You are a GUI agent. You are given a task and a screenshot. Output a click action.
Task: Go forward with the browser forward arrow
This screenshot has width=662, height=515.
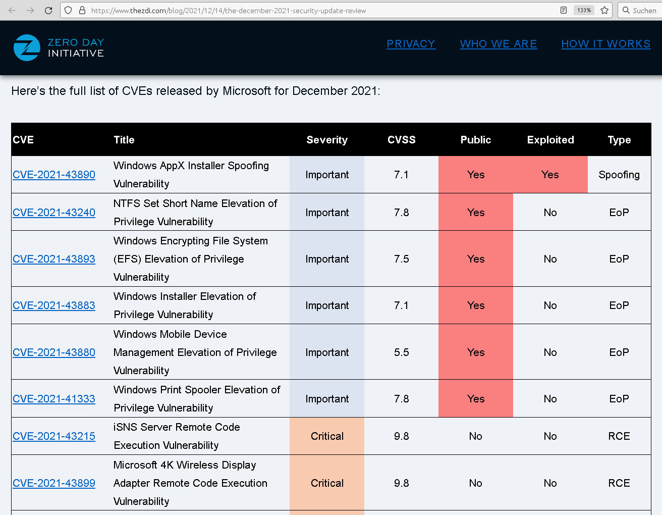point(30,10)
